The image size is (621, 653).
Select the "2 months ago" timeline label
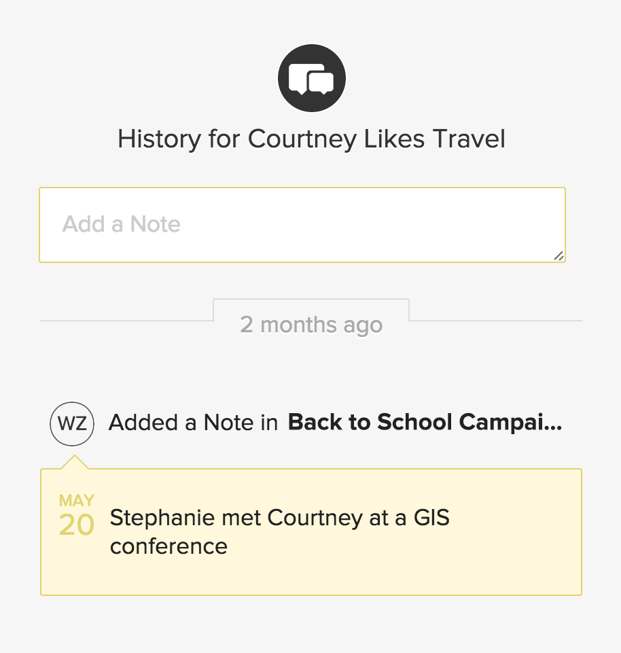(x=311, y=324)
